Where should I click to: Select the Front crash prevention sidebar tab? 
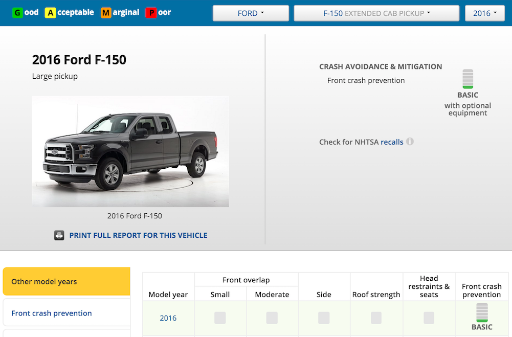pos(66,313)
